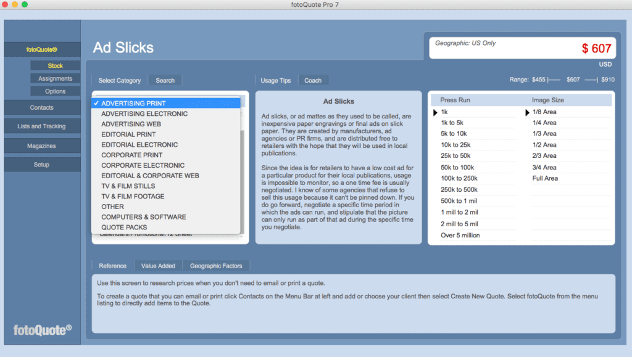Select the 10k to 25k press run
Viewport: 632px width, 357px height.
tap(455, 145)
